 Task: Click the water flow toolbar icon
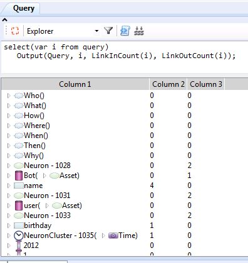click(x=139, y=31)
